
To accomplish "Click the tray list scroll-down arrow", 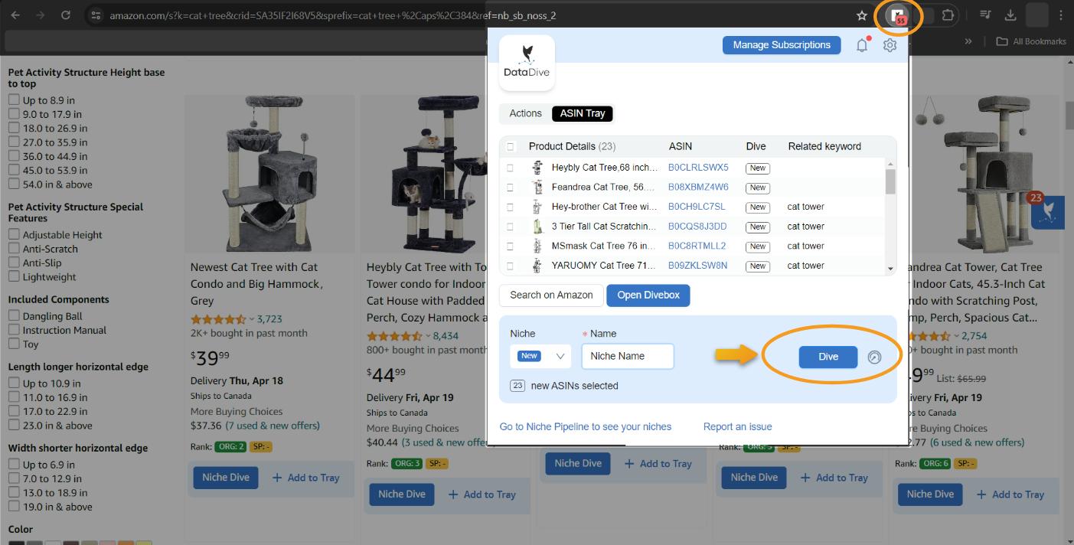I will click(x=890, y=269).
